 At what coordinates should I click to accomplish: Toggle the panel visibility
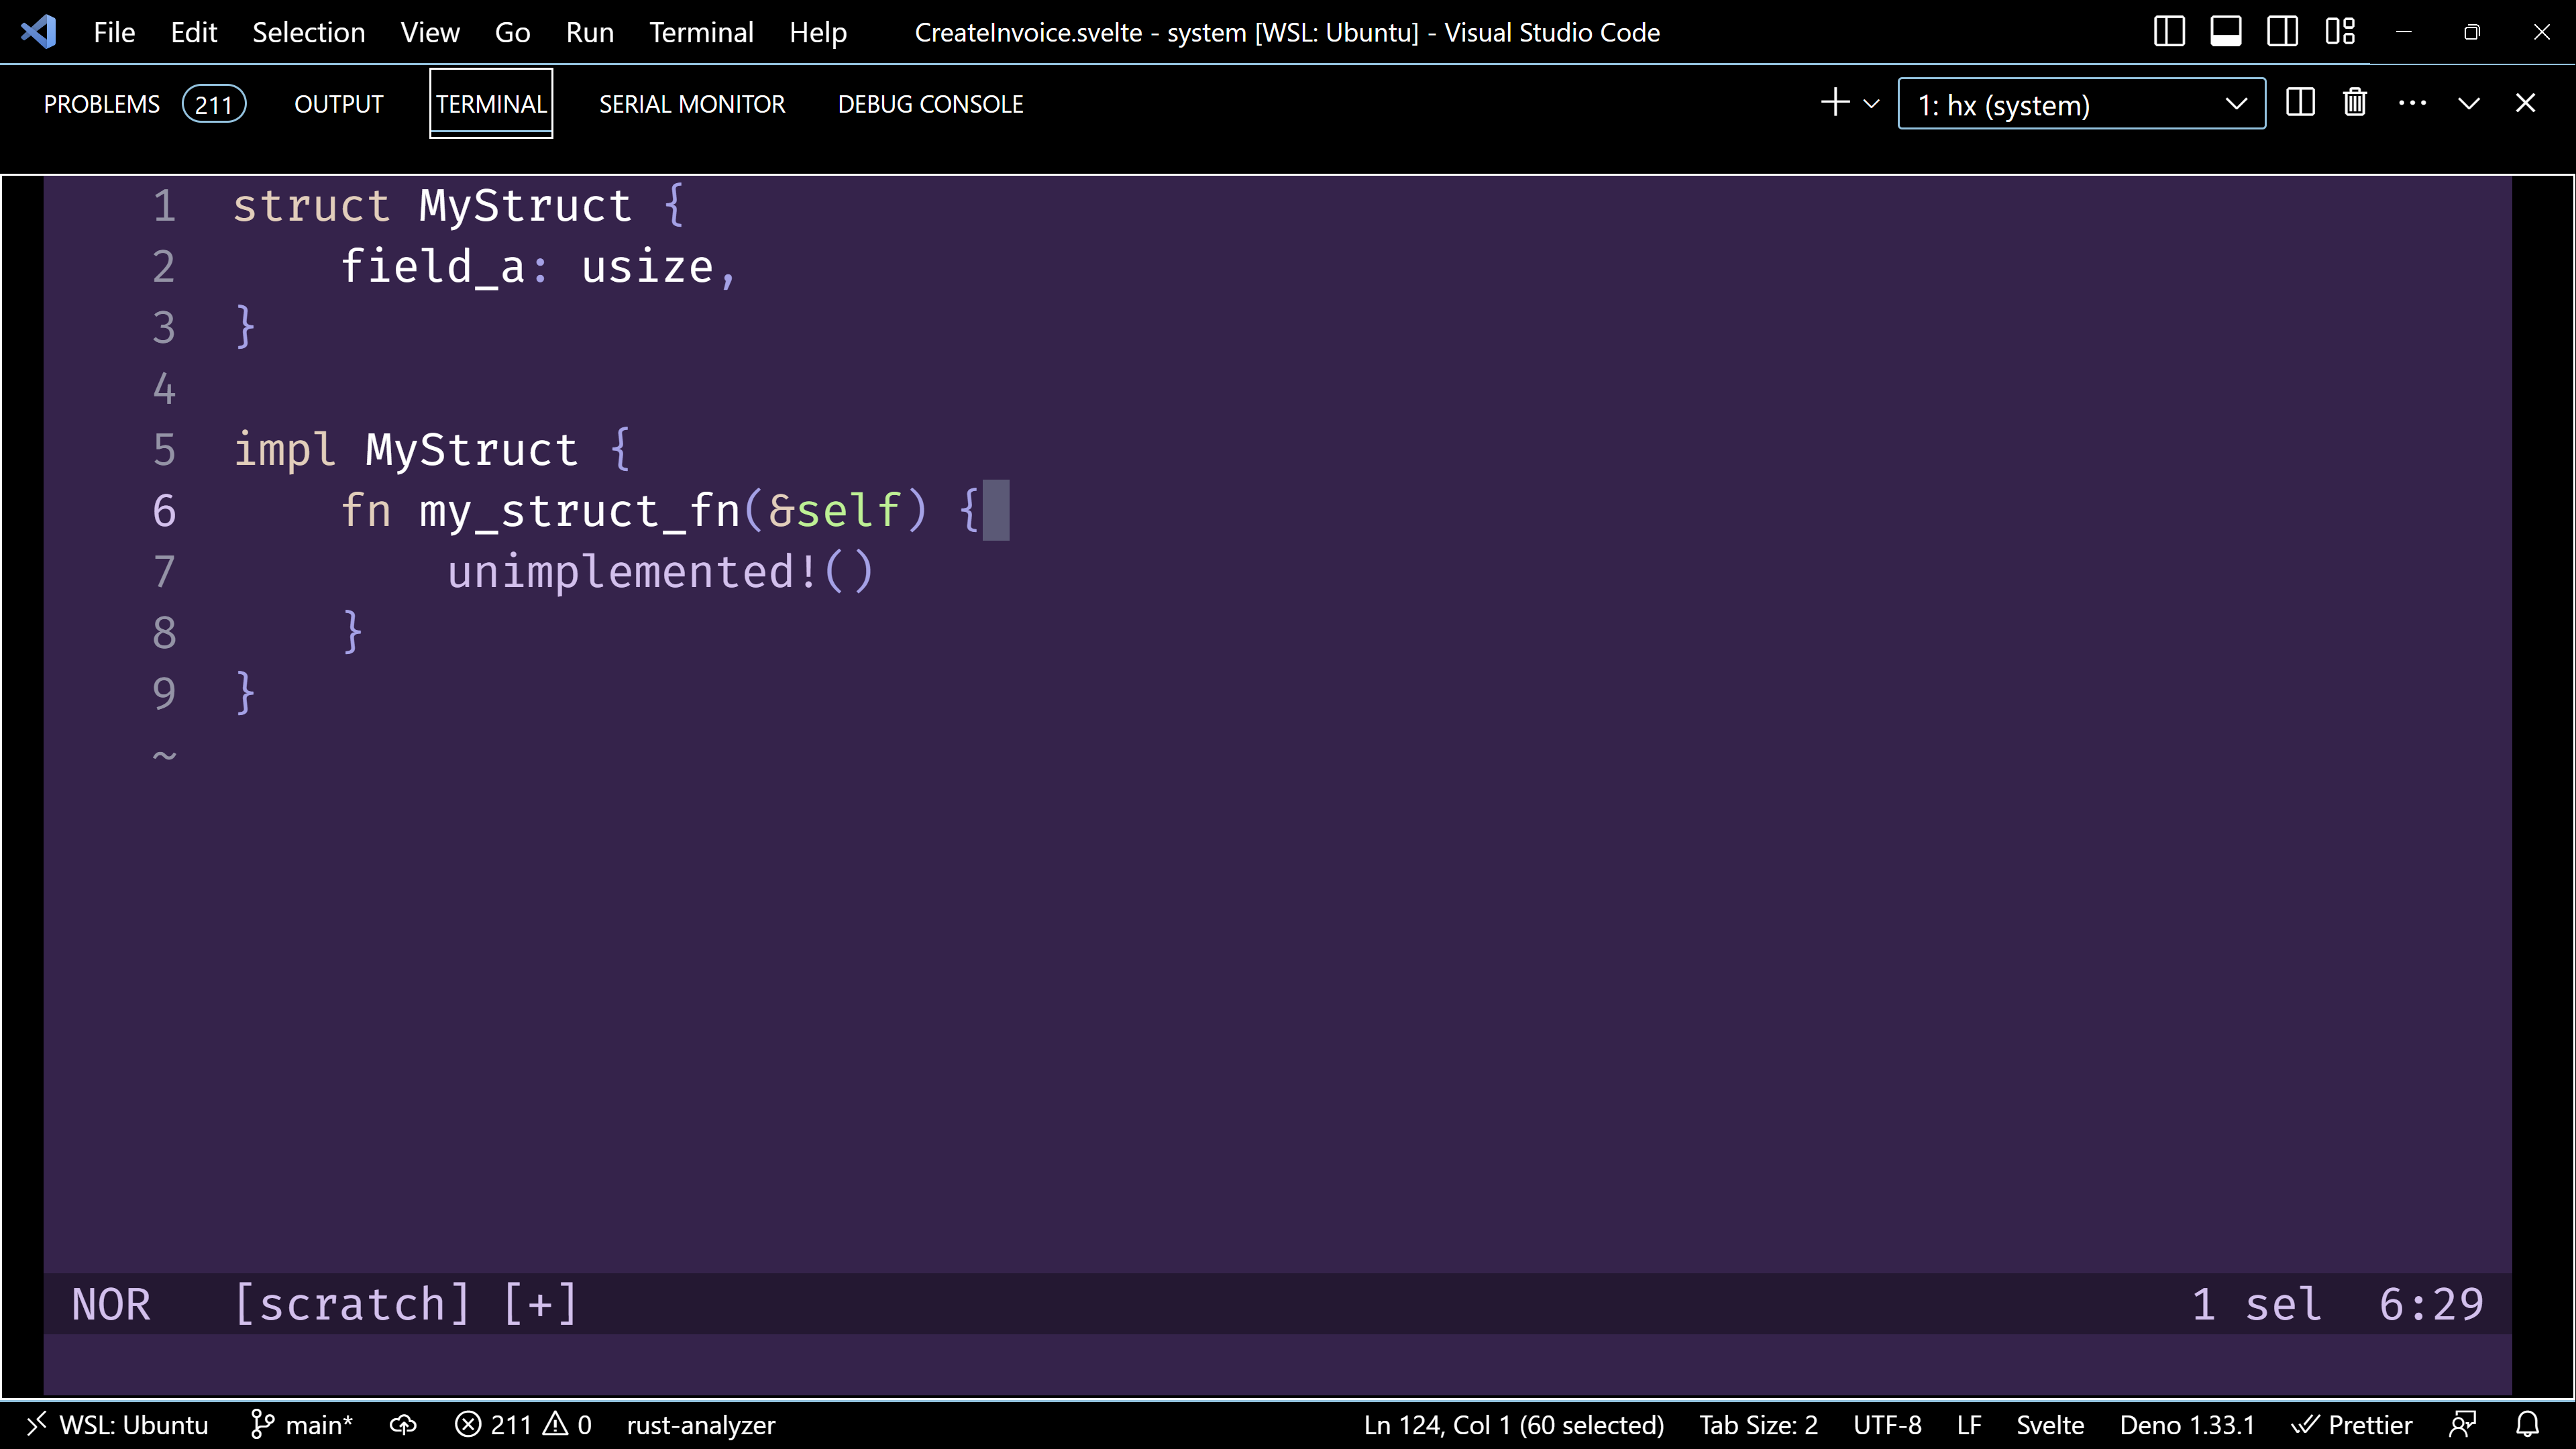[x=2226, y=31]
